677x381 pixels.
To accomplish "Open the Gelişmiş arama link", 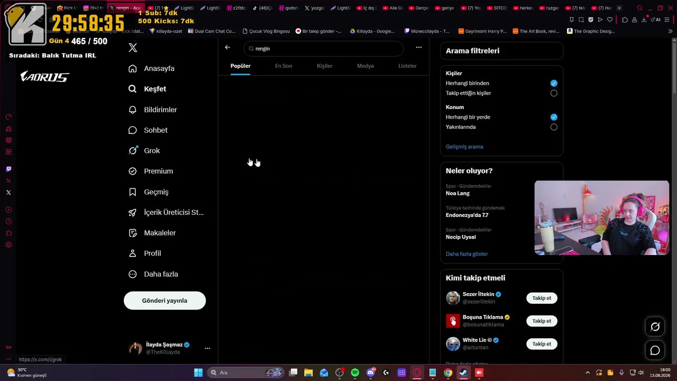I will (464, 147).
